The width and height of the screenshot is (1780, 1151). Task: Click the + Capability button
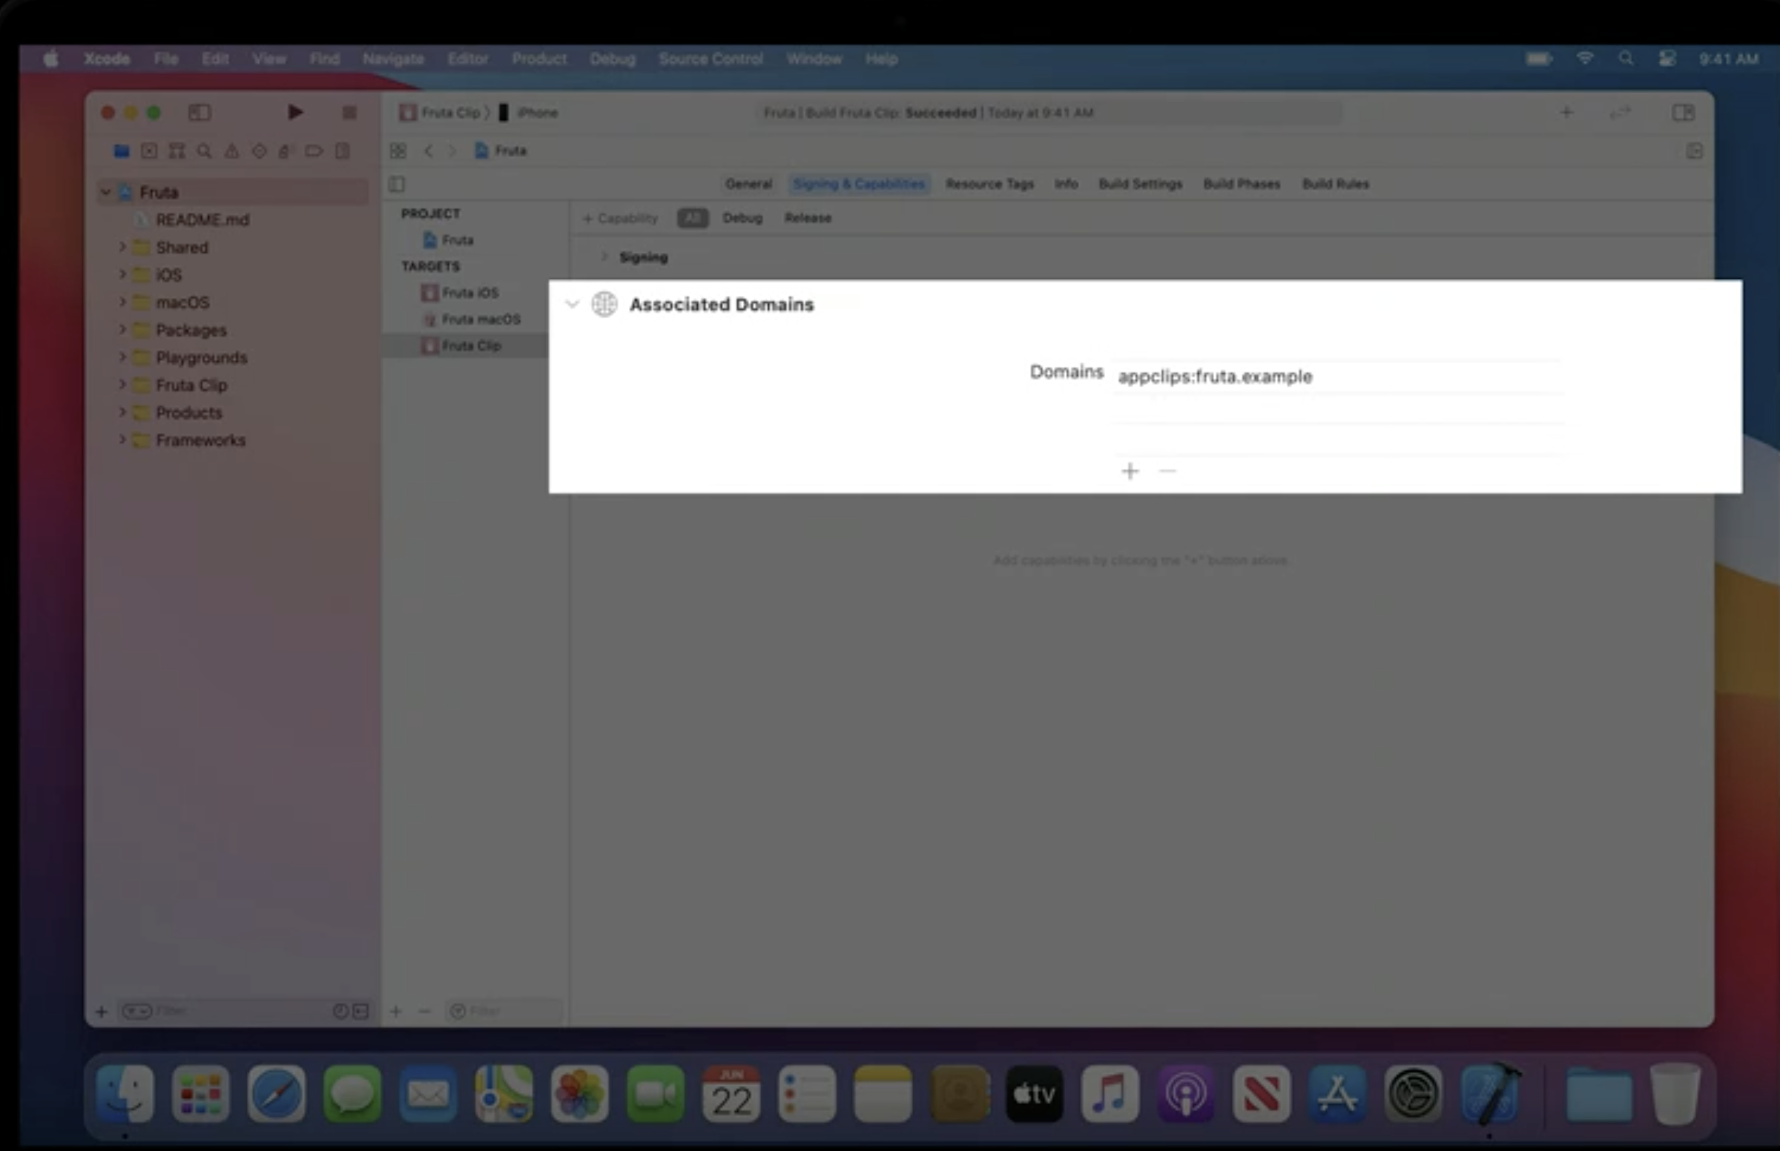(620, 218)
